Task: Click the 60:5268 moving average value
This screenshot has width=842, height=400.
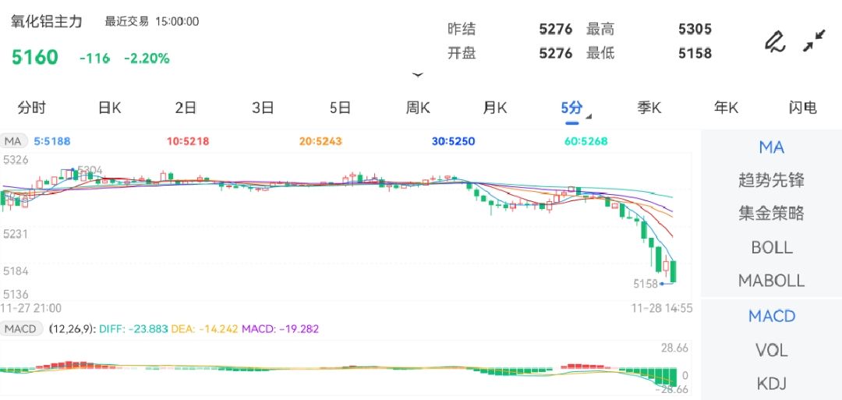Action: coord(586,142)
